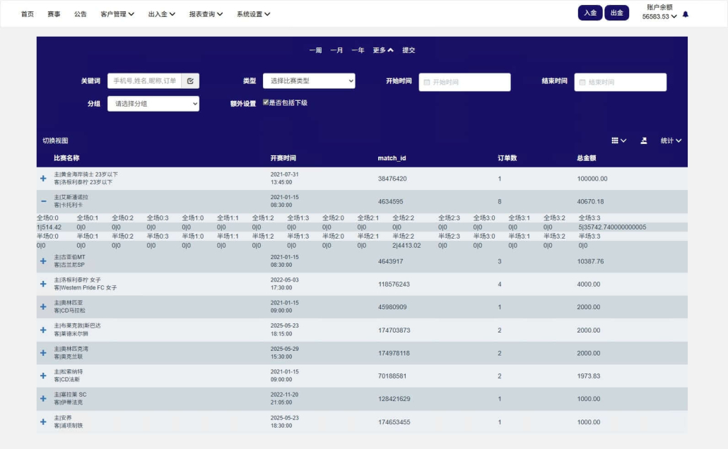Click the start time 2022-05-03 17:30:00
The height and width of the screenshot is (449, 728).
click(x=284, y=284)
